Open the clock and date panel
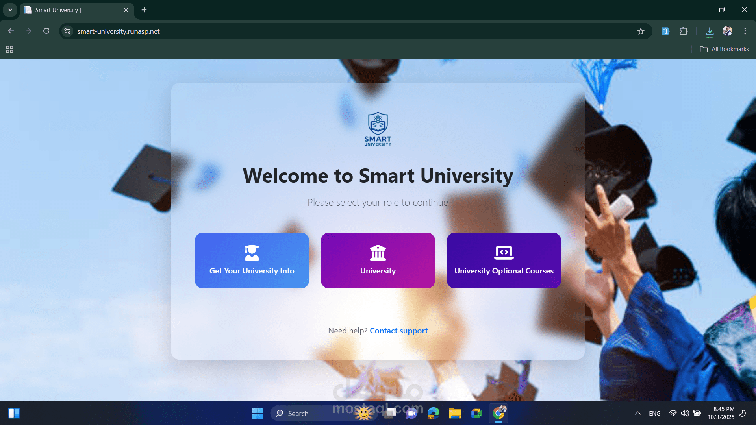756x425 pixels. coord(721,413)
